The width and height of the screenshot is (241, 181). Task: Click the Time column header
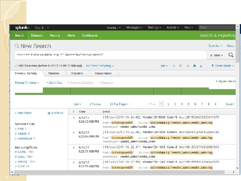pos(82,112)
